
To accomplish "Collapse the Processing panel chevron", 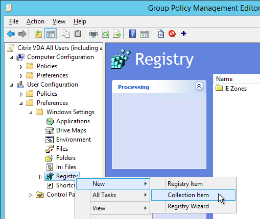I will pyautogui.click(x=199, y=86).
